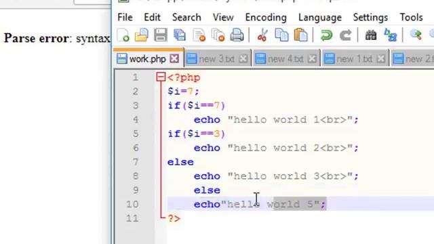Open the Edit menu

(152, 18)
